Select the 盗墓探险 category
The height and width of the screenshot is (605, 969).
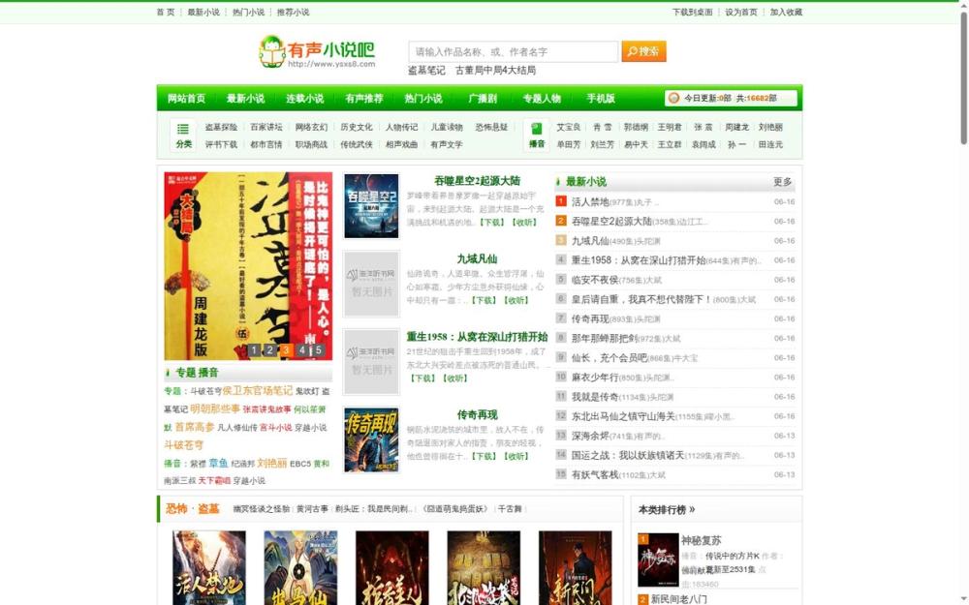click(x=221, y=127)
